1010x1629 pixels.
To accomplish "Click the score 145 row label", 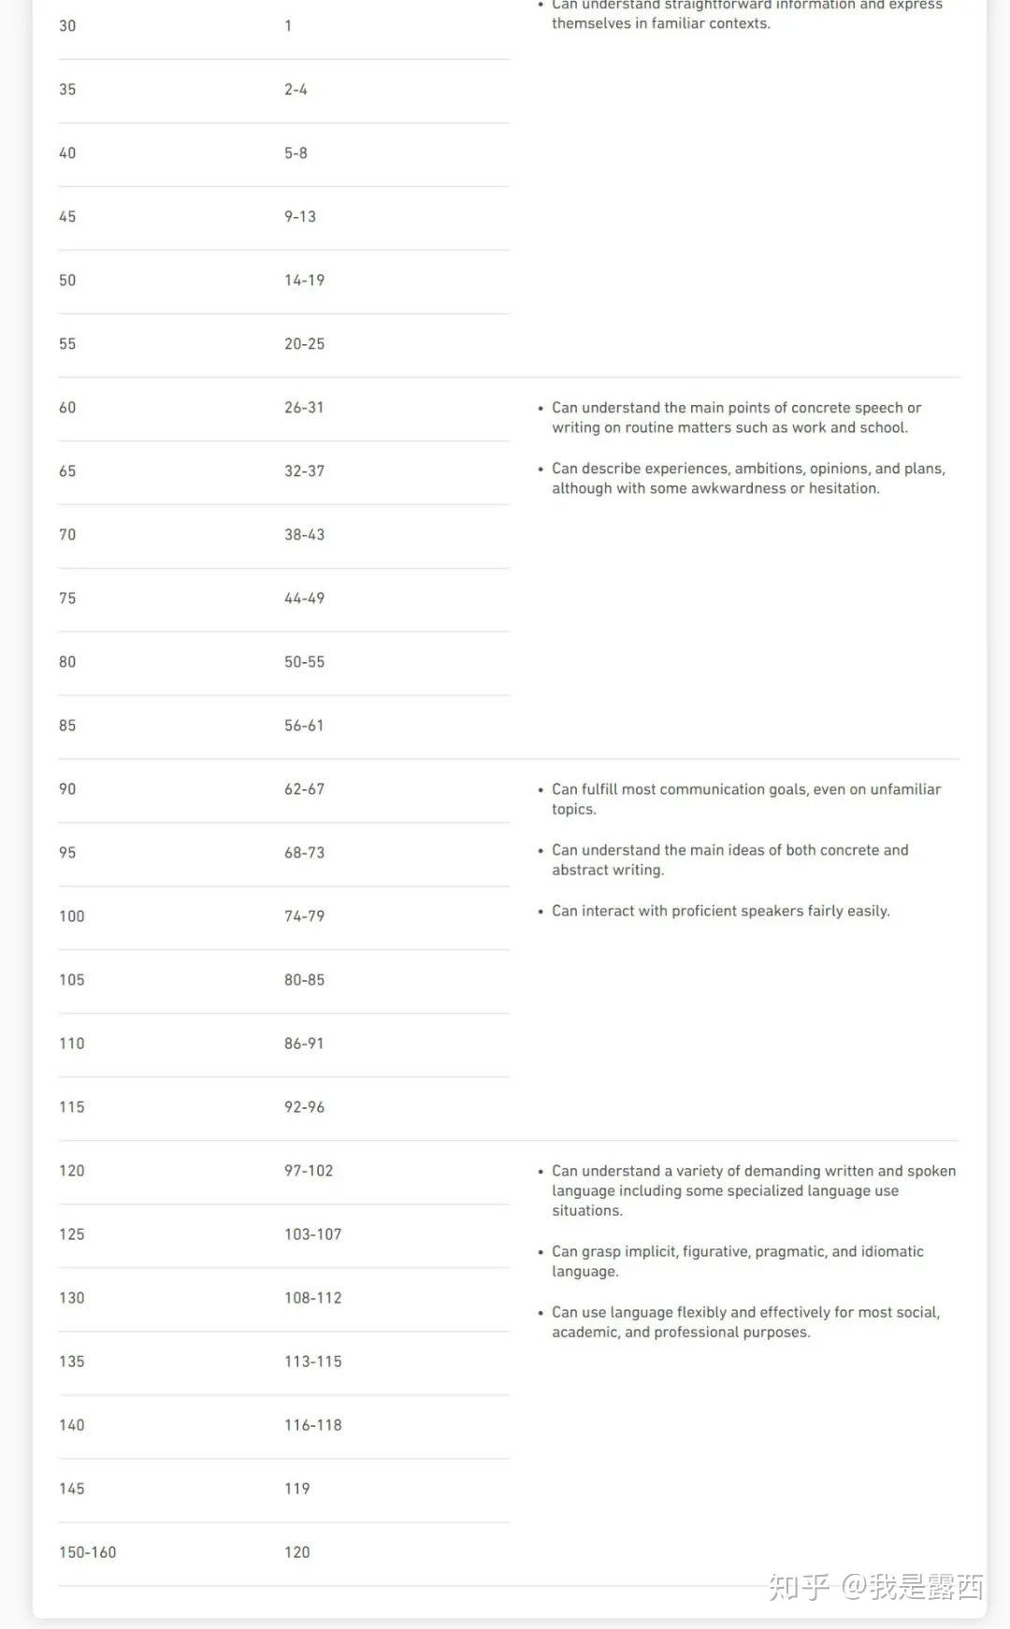I will pyautogui.click(x=71, y=1489).
